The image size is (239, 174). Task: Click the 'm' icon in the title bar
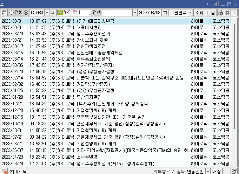214,4
